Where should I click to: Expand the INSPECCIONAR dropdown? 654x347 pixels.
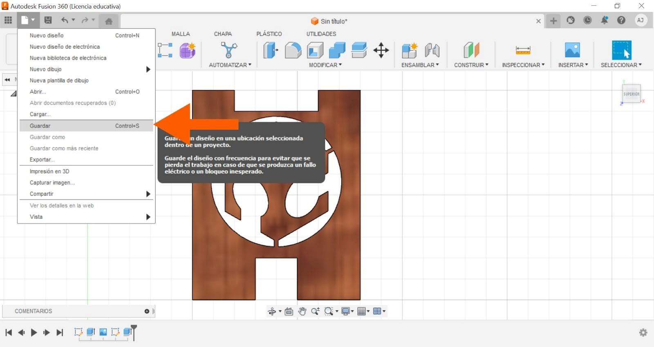(x=523, y=65)
